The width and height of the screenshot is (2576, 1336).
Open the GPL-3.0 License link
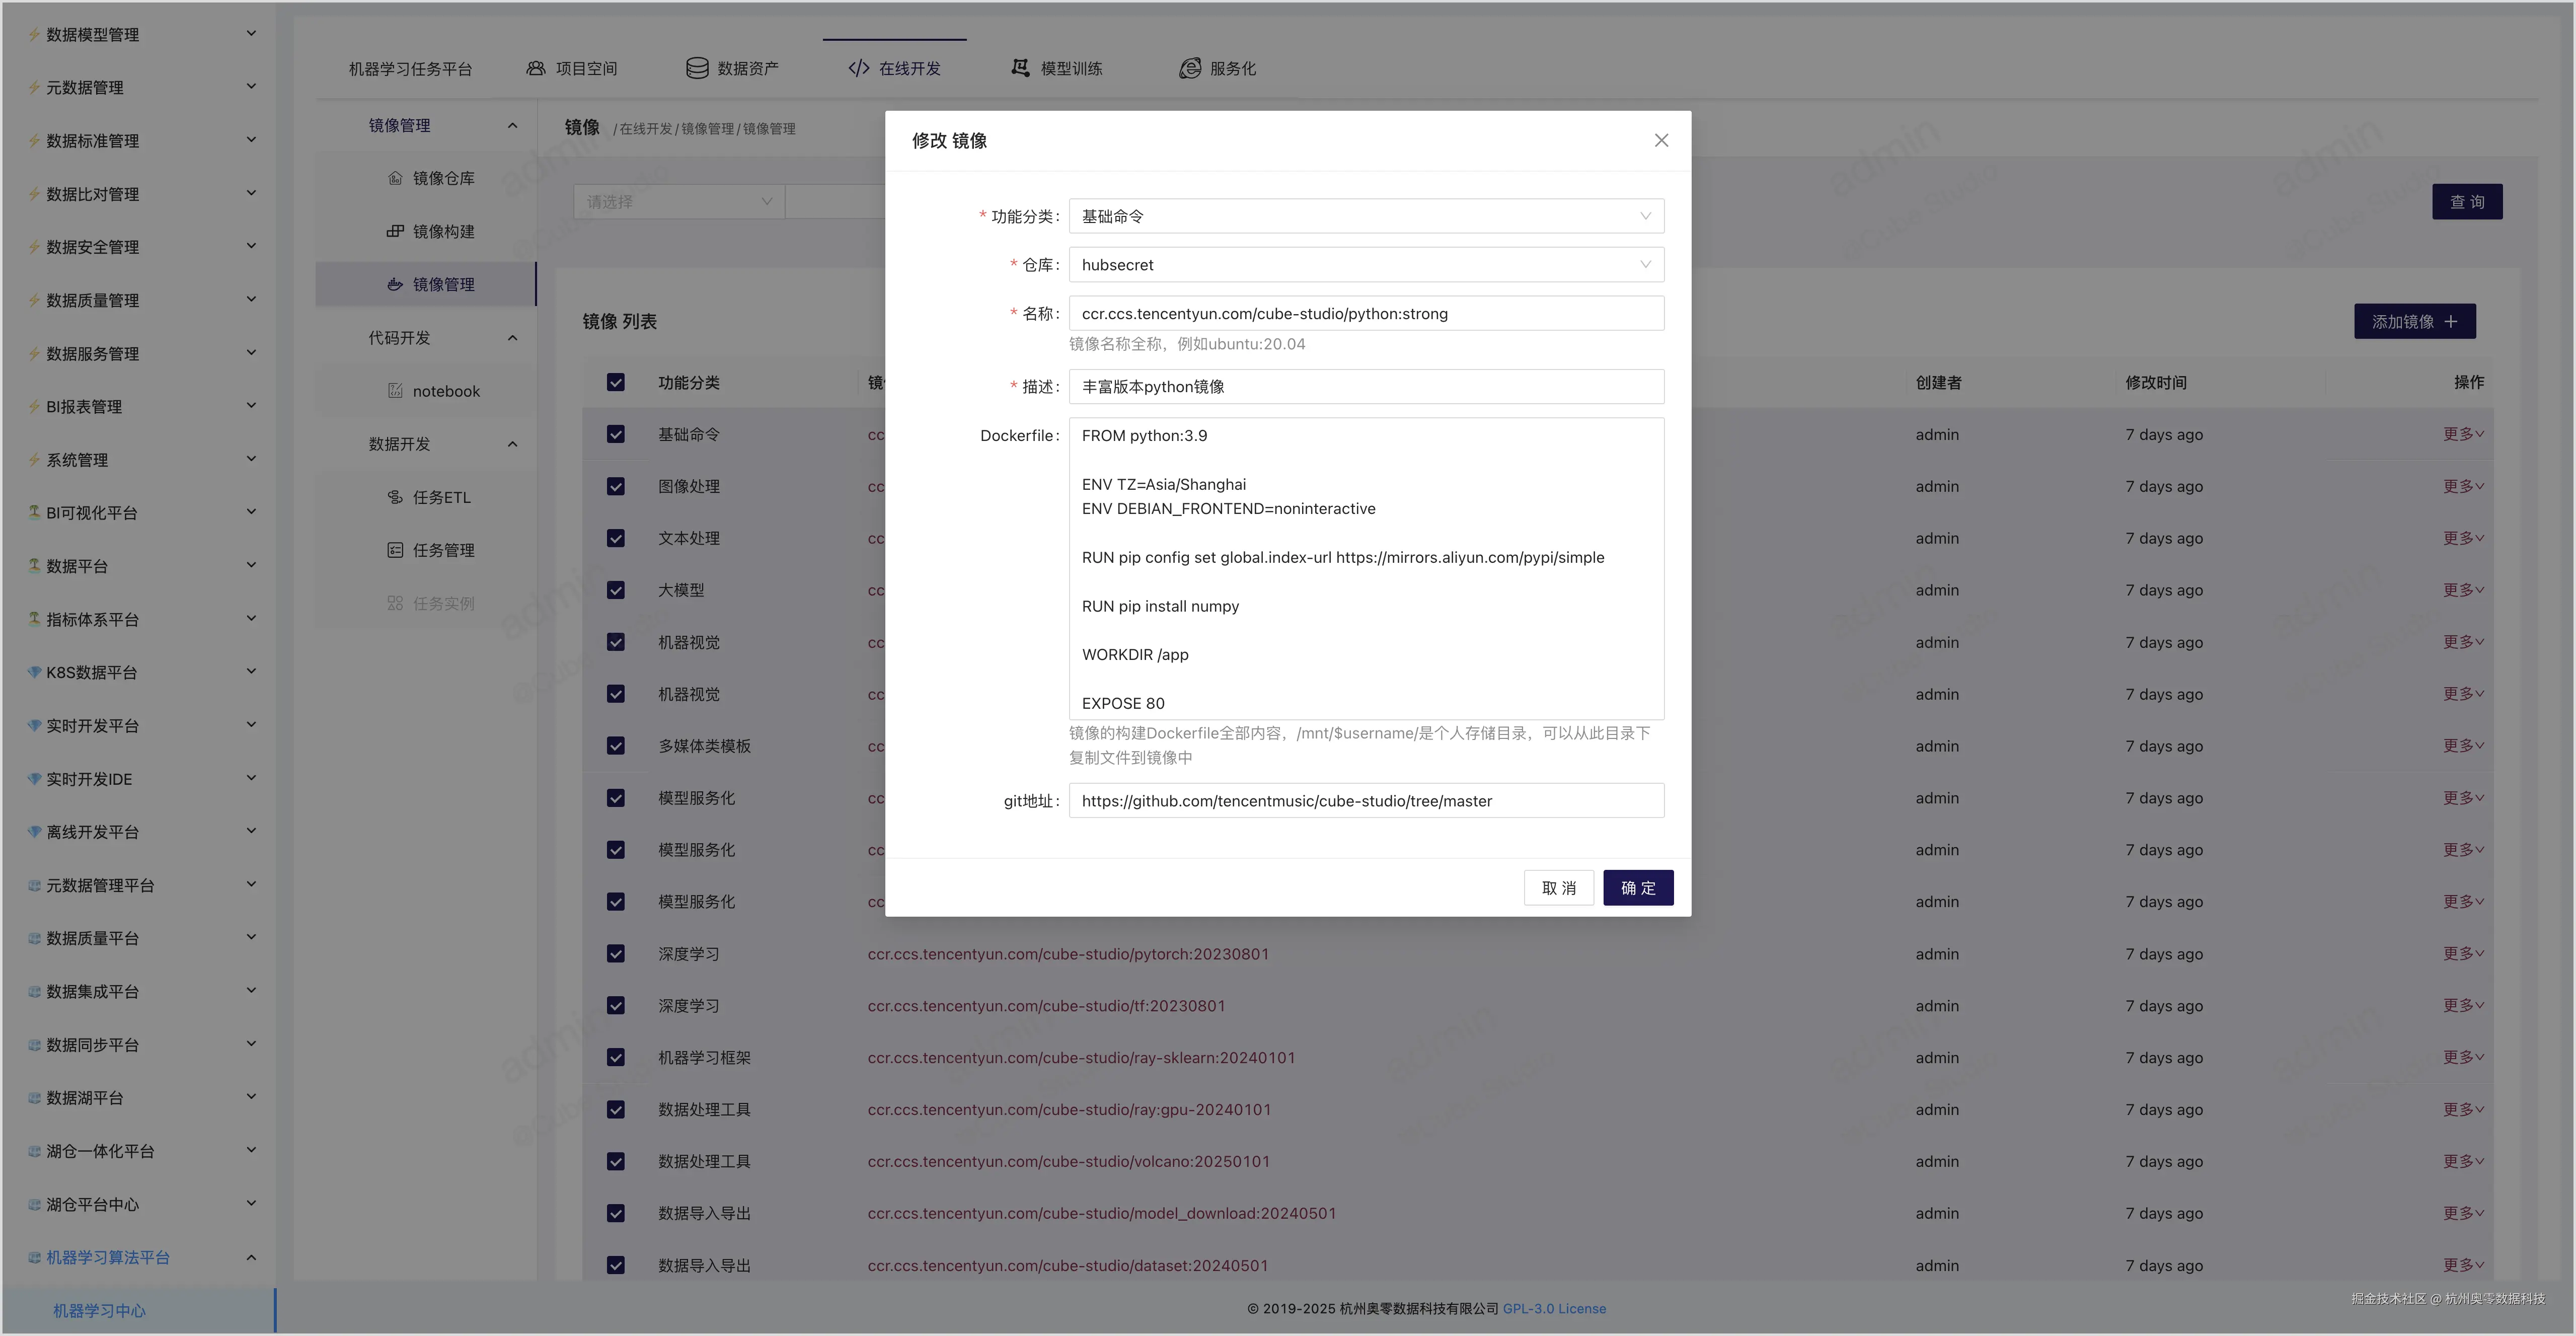[1554, 1308]
